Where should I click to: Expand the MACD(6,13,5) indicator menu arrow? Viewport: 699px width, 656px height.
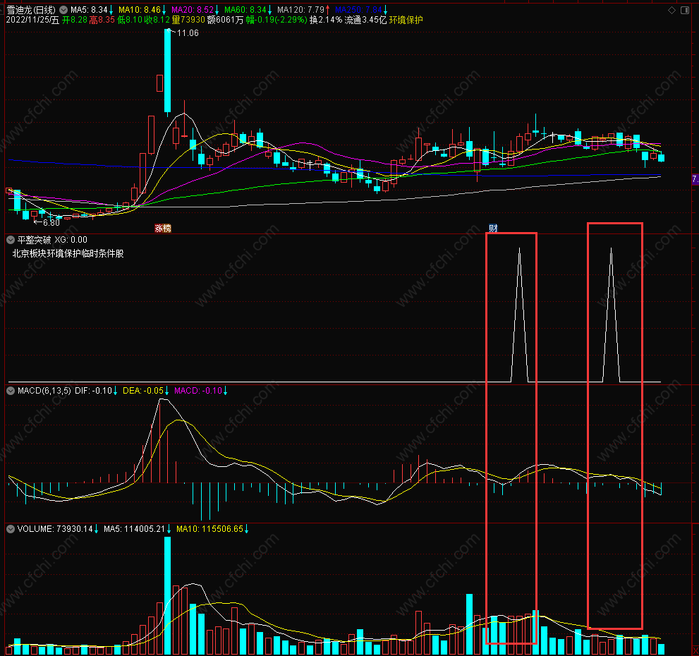11,391
